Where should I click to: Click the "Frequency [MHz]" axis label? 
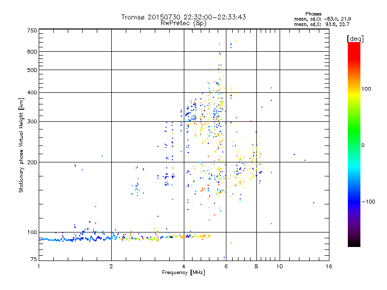pyautogui.click(x=183, y=273)
